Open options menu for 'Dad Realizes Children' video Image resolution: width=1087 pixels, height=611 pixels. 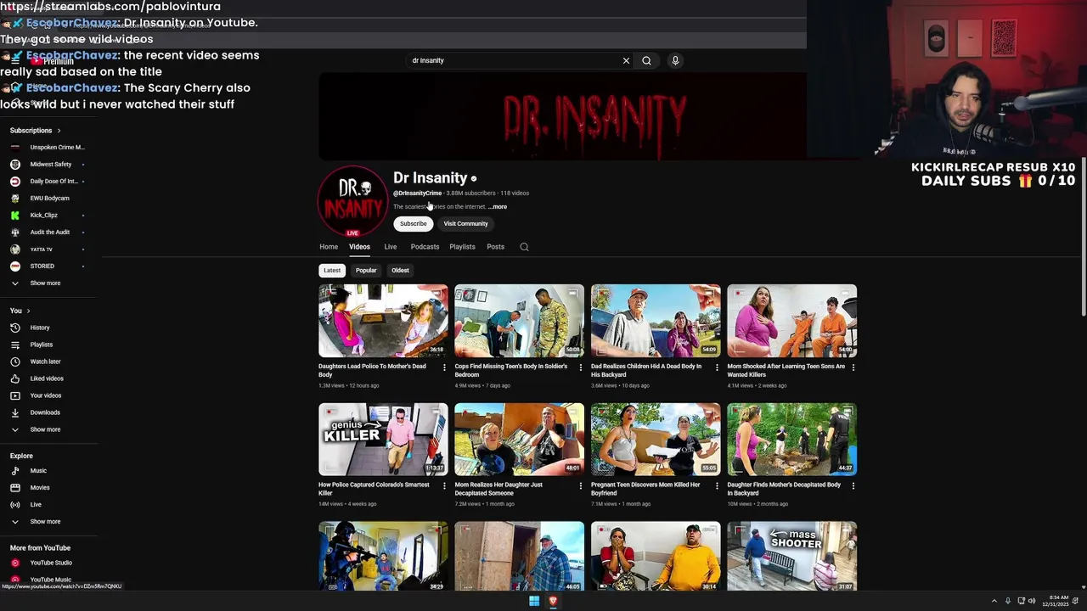coord(717,367)
